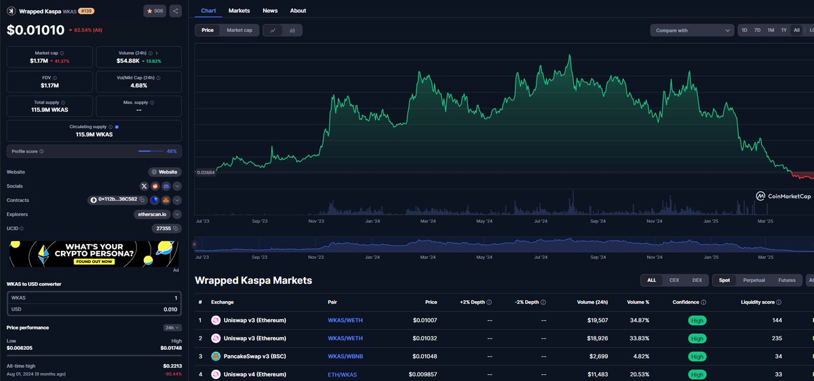Open the Website link button
This screenshot has height=381, width=814.
tap(165, 172)
